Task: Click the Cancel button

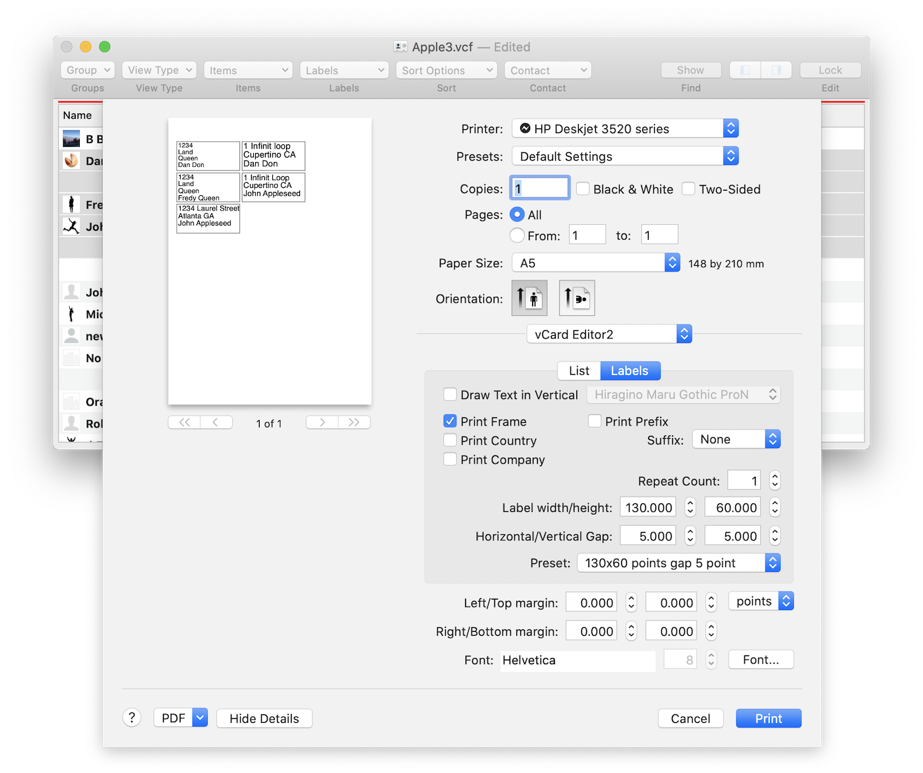Action: (691, 718)
